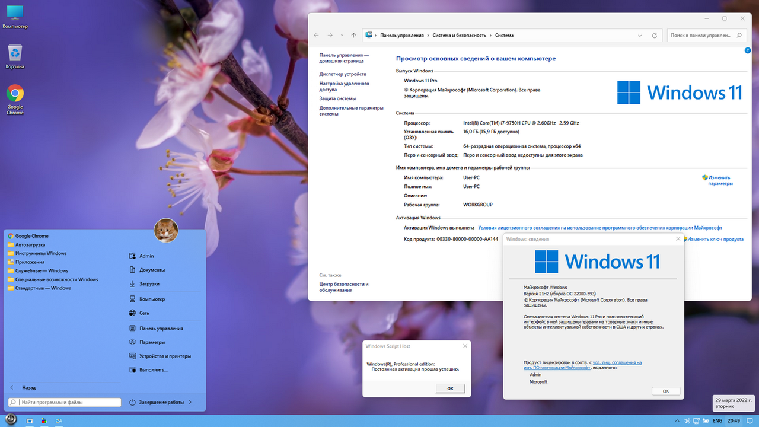Click the Система breadcrumb
Screen dimensions: 759x427
click(x=505, y=36)
